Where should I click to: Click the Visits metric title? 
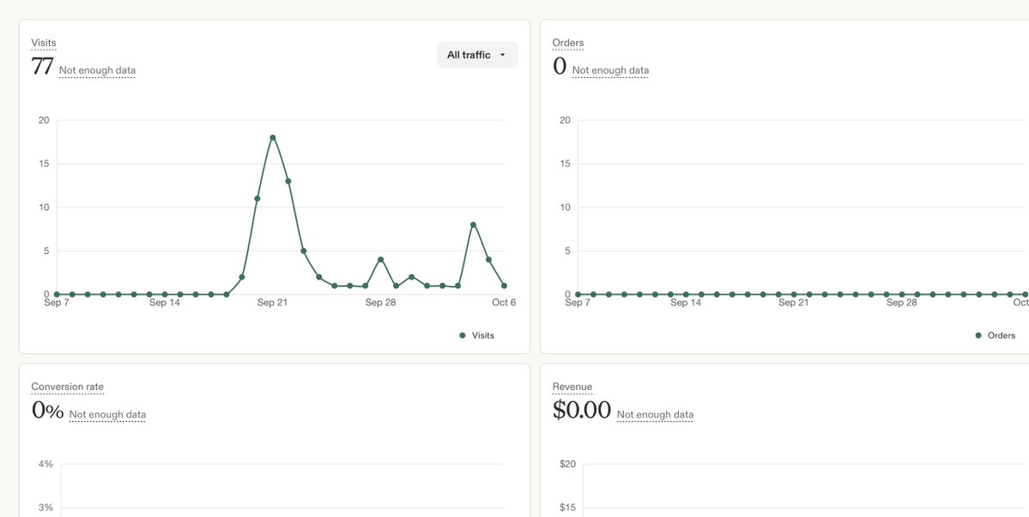44,43
